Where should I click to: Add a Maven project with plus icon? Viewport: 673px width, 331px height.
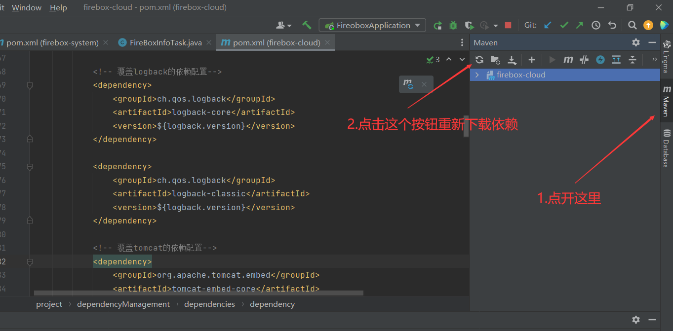coord(531,60)
